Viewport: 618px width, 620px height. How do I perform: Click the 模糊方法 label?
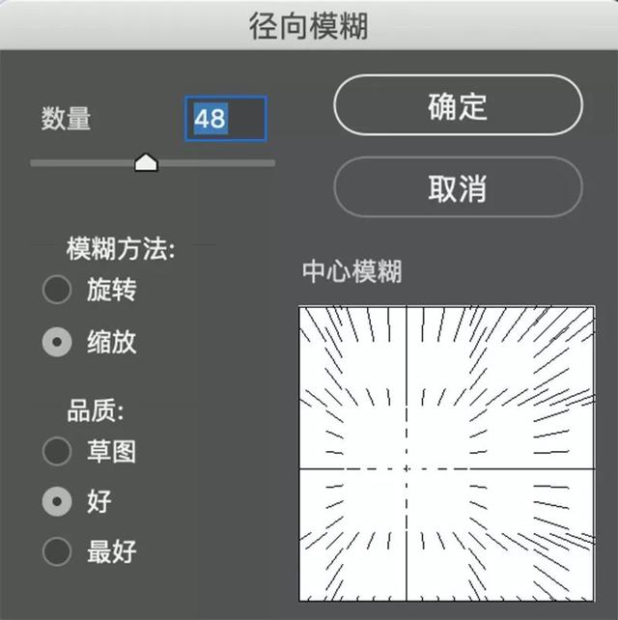[x=121, y=249]
